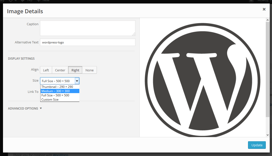The image size is (272, 156).
Task: Close the Image Details dialog
Action: tap(264, 9)
